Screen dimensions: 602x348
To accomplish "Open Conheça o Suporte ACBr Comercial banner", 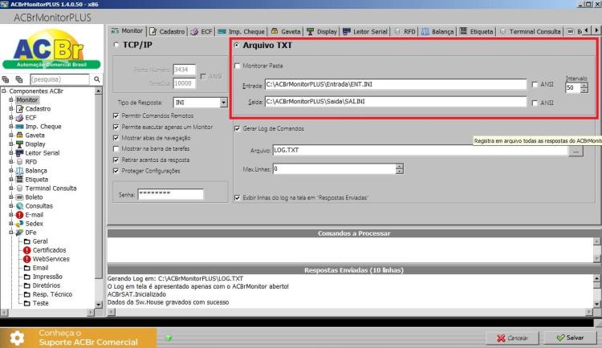I will [79, 338].
